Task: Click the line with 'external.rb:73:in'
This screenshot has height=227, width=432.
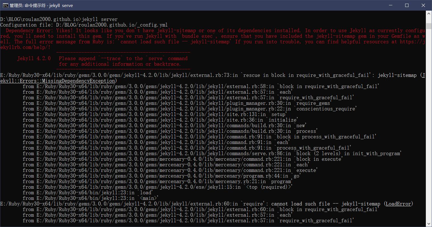Action: (212, 75)
